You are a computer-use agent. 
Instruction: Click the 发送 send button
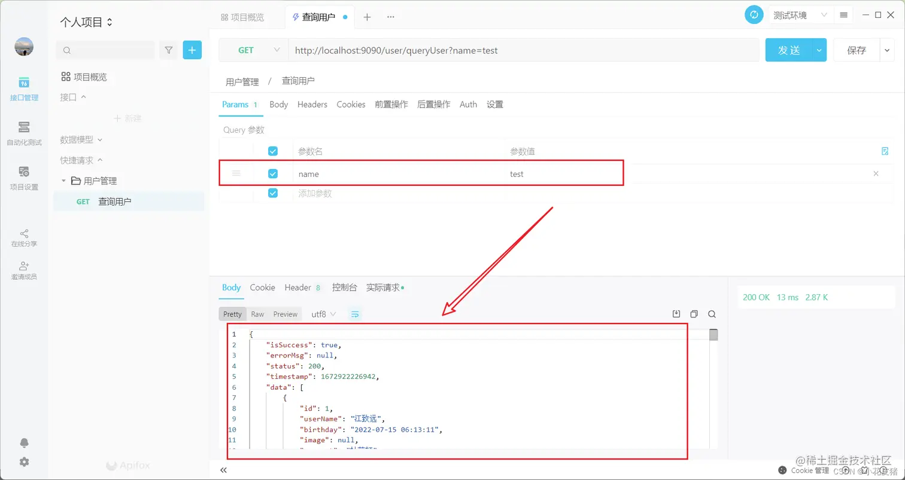pos(789,50)
